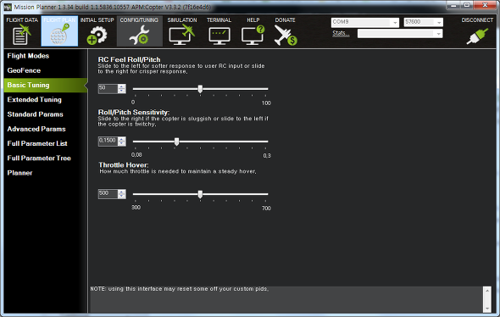Click the 0.3 label under Sensitivity slider

[267, 156]
